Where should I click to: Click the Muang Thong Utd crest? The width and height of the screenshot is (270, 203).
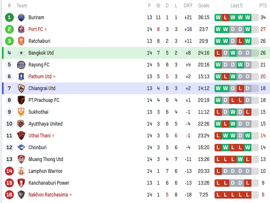click(21, 159)
